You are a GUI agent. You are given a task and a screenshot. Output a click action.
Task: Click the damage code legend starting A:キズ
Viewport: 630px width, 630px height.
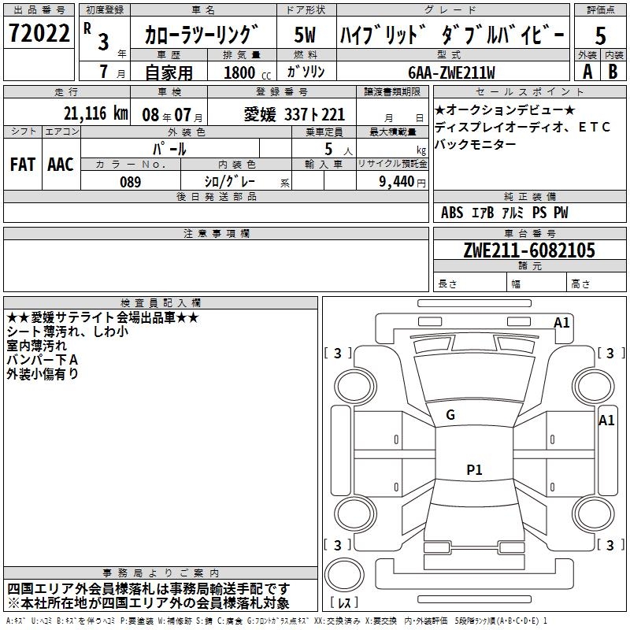click(276, 621)
